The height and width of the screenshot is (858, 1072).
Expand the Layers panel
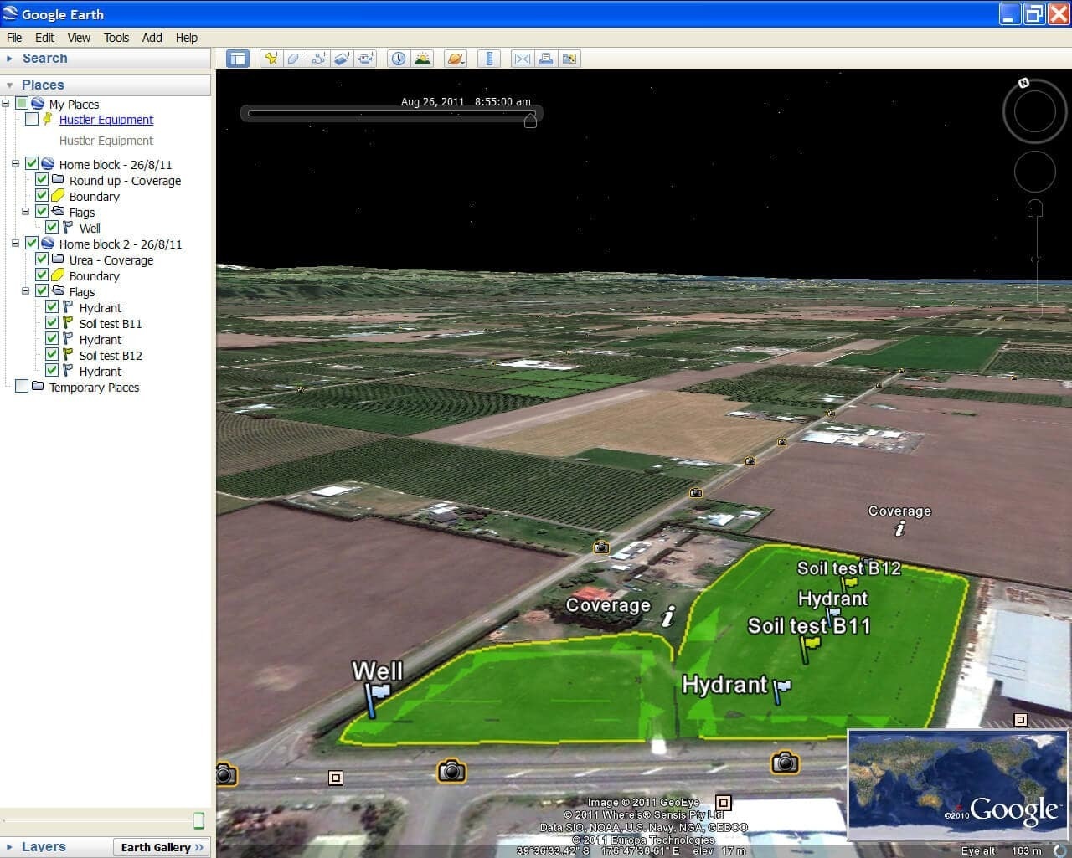(9, 847)
